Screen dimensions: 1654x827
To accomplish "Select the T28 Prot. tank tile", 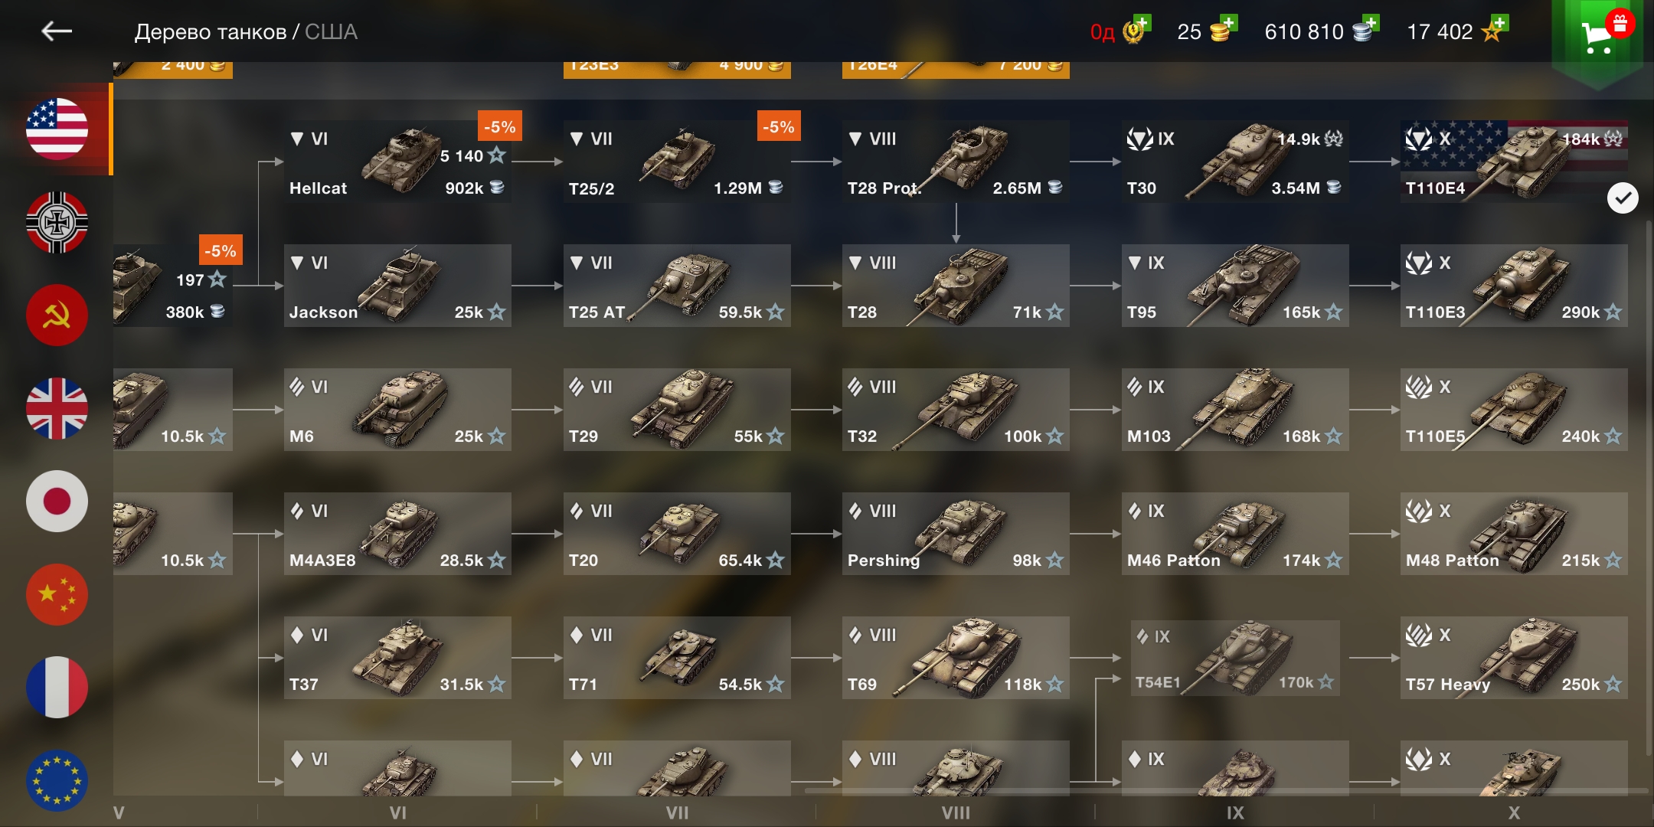I will (956, 162).
